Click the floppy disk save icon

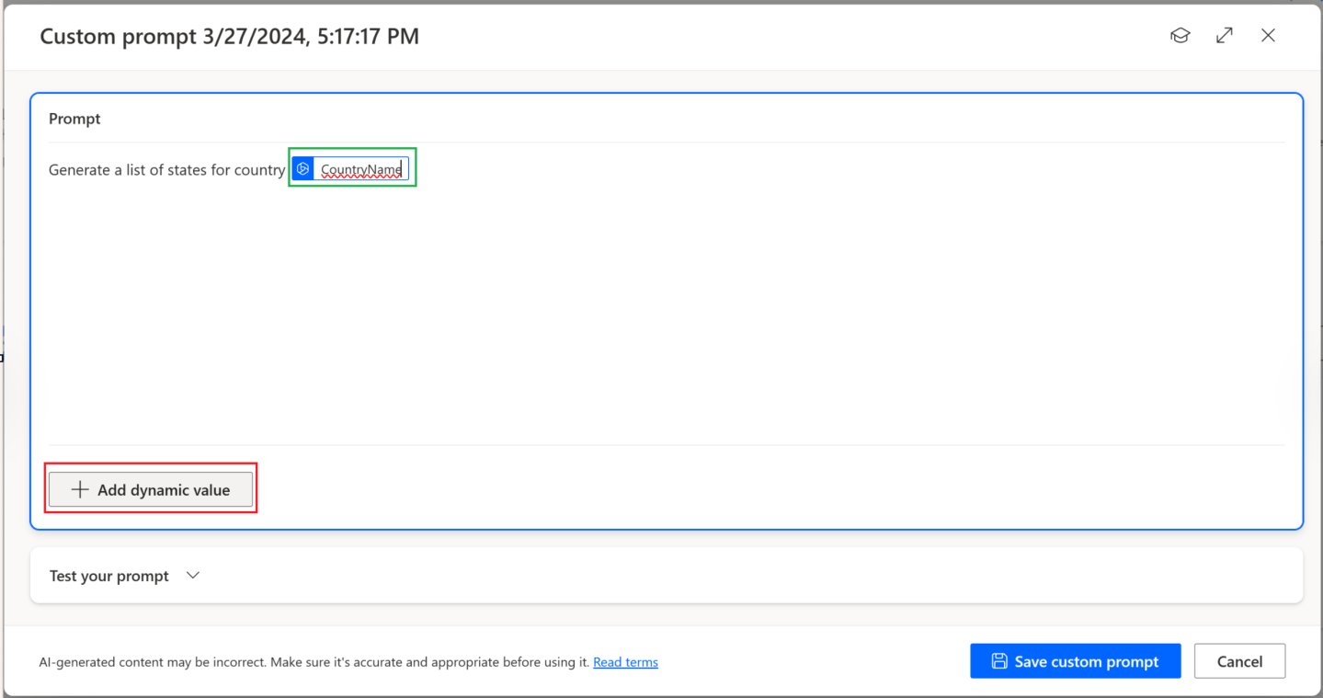click(999, 660)
